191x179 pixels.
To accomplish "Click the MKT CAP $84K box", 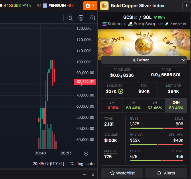I will click(x=173, y=89).
